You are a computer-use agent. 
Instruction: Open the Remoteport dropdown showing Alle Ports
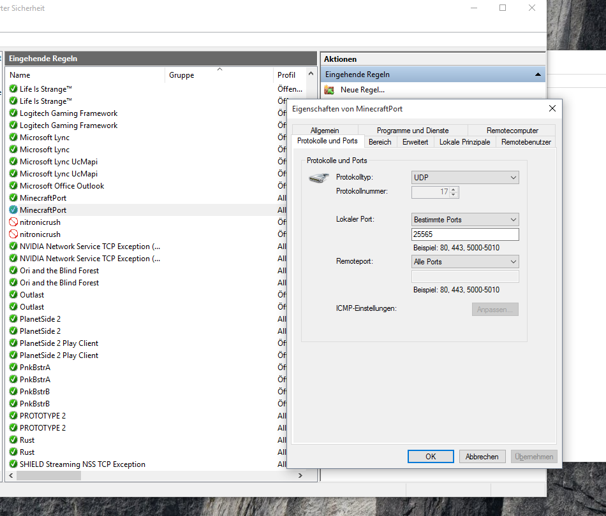(465, 262)
